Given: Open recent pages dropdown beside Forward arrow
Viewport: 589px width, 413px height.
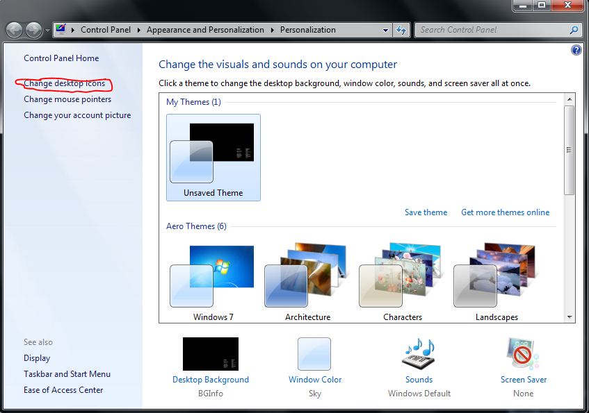Looking at the screenshot, I should coord(47,31).
